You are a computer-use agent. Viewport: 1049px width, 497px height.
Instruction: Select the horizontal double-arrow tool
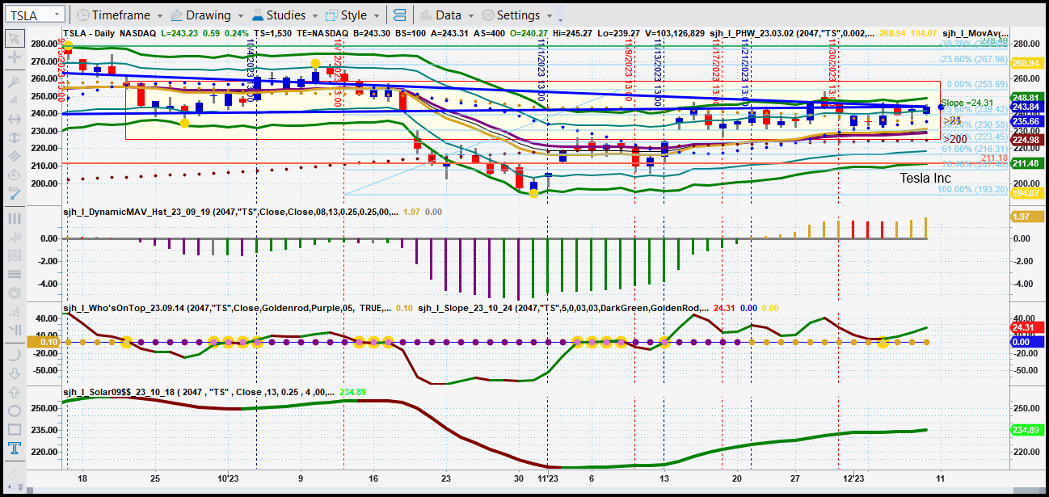(14, 119)
